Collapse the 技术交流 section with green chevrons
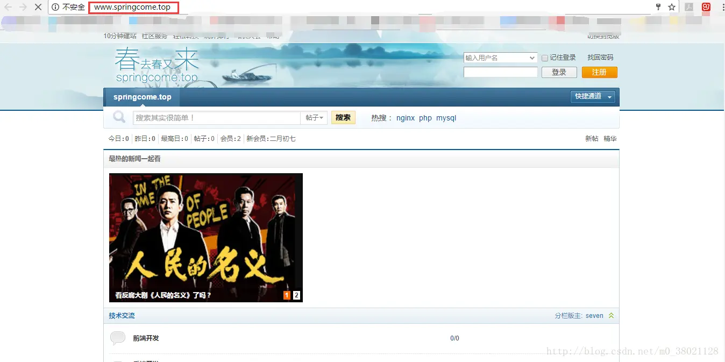The width and height of the screenshot is (725, 362). (x=611, y=316)
